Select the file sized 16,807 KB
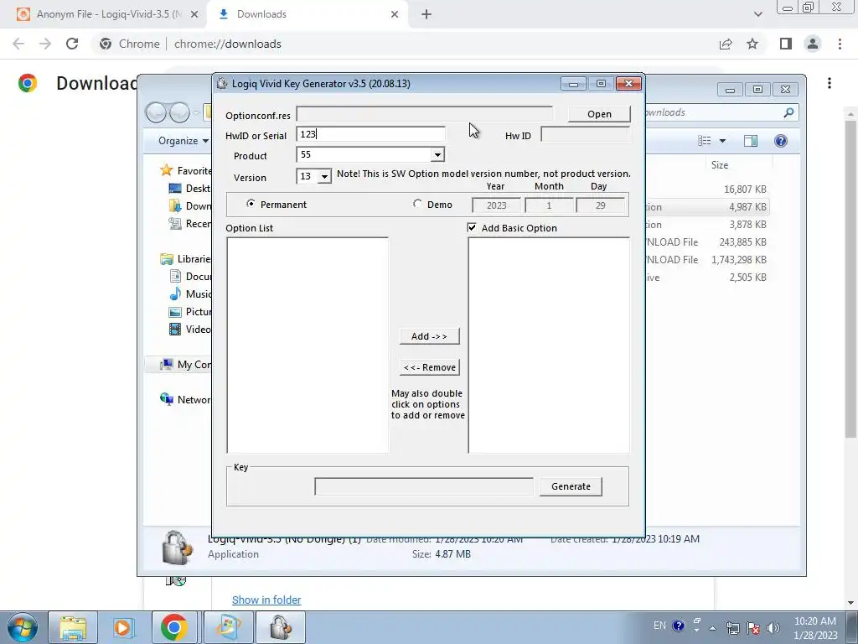858x644 pixels. click(x=745, y=190)
